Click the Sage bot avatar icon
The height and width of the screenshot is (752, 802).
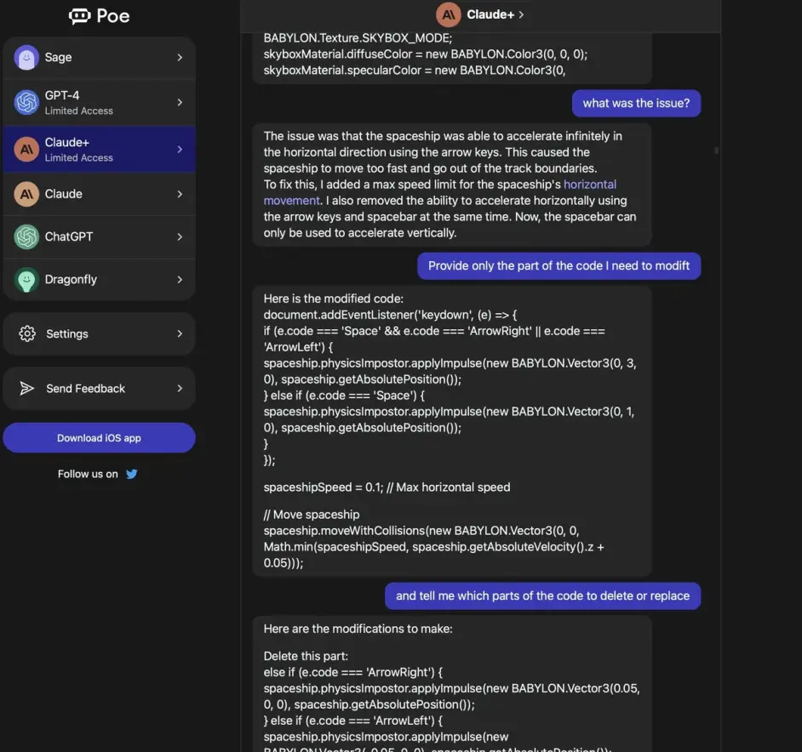click(x=26, y=58)
